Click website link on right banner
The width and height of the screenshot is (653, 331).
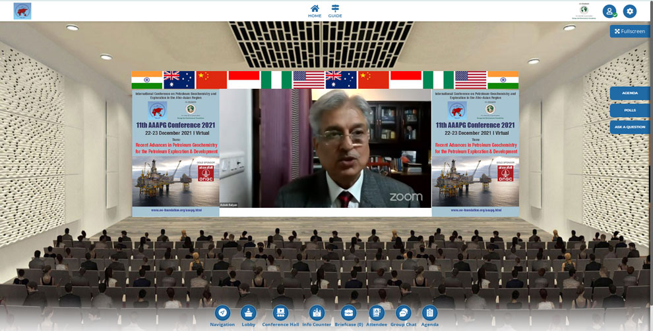pyautogui.click(x=476, y=210)
